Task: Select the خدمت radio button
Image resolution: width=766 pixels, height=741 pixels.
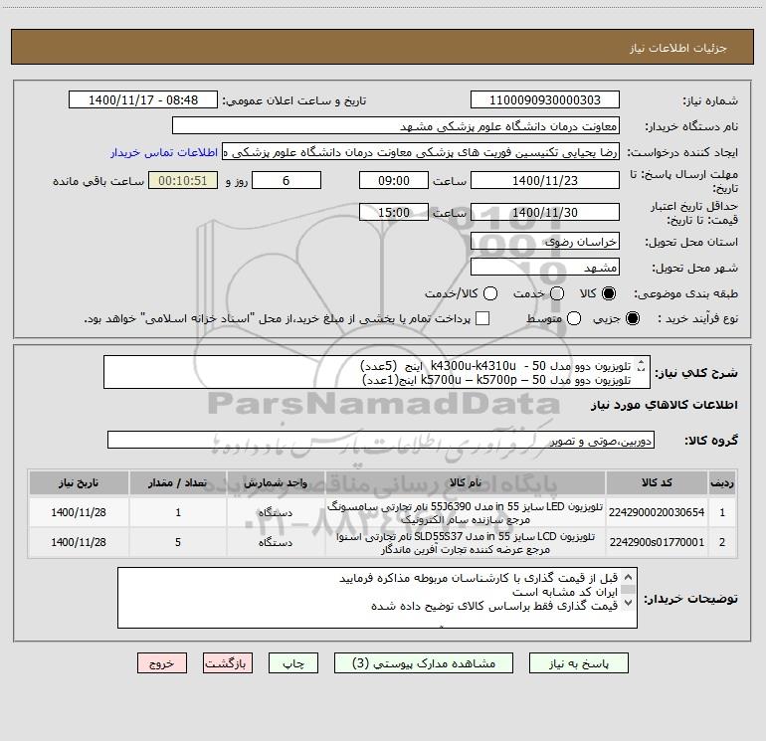Action: 557,293
